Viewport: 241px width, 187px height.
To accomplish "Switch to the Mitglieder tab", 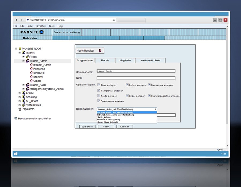I will pos(125,60).
